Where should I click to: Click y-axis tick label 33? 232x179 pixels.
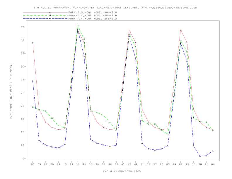tap(22, 54)
